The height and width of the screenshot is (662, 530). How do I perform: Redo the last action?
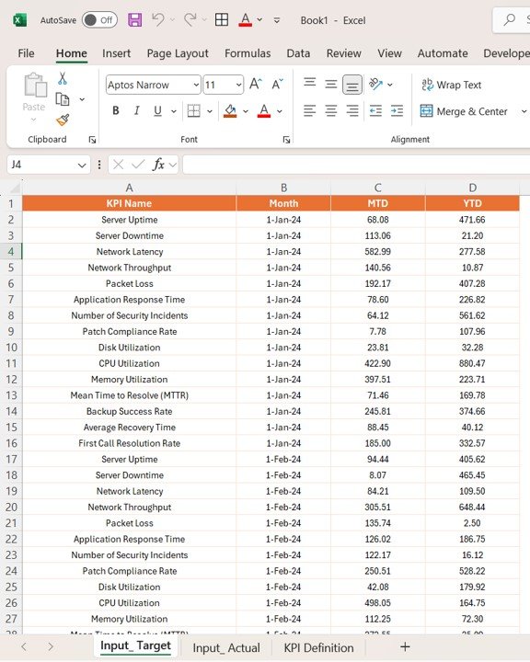click(190, 20)
